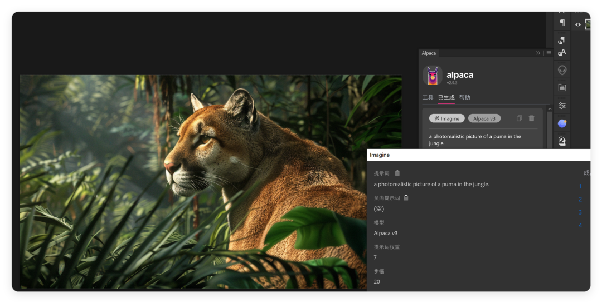602x303 pixels.
Task: Click the 'Alpaca v3' model value in popup
Action: click(x=386, y=233)
